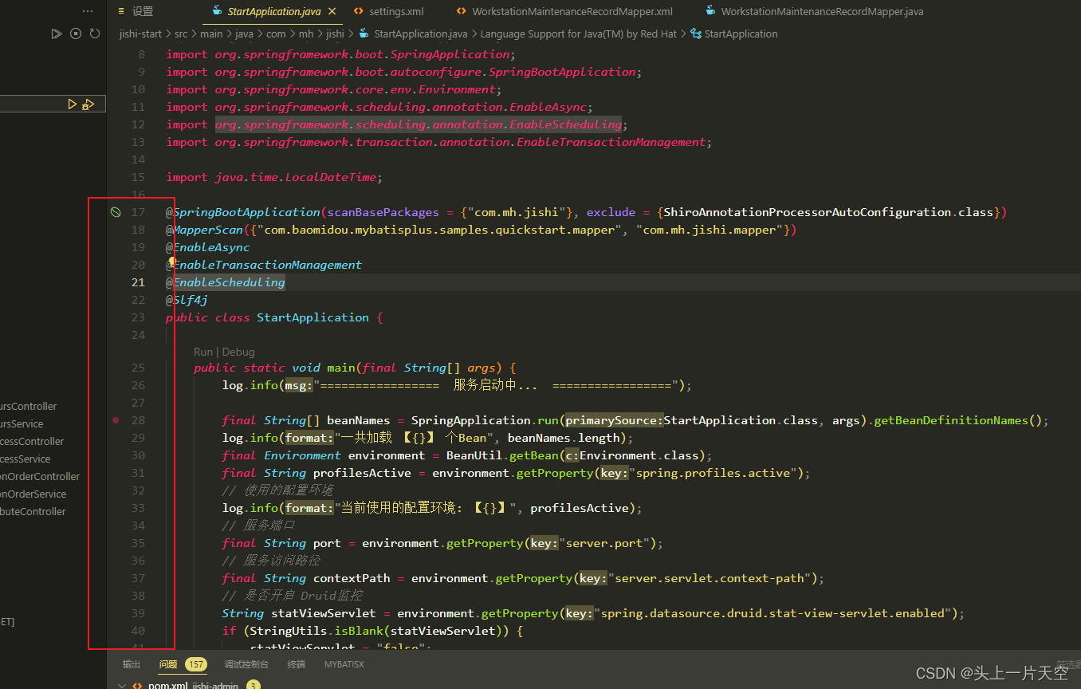Screen dimensions: 1081x689
Task: Select the onOrderService item in sidebar
Action: pos(33,494)
